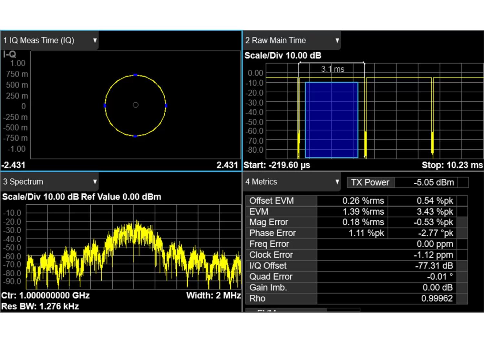
Task: Select the blue measurement region in Raw Main Time
Action: pos(331,120)
